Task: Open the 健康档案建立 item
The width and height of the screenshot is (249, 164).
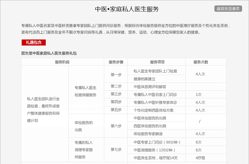Action: click(145, 79)
